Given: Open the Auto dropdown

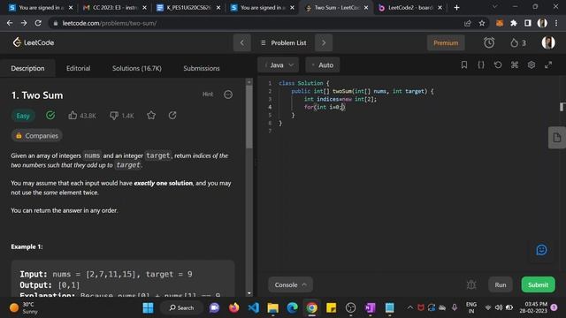Looking at the screenshot, I should 322,64.
